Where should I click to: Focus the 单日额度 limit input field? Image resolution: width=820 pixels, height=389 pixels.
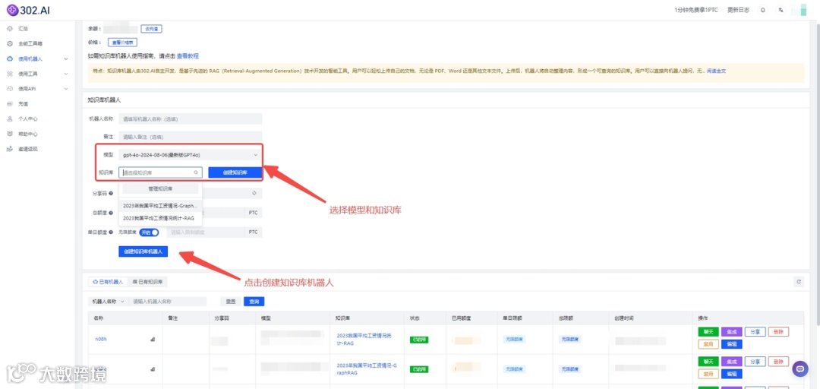coord(207,232)
